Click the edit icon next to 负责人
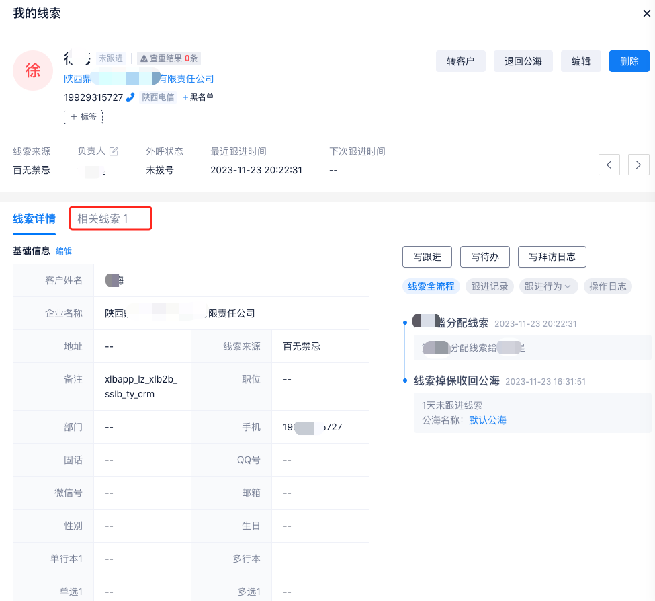 tap(114, 151)
